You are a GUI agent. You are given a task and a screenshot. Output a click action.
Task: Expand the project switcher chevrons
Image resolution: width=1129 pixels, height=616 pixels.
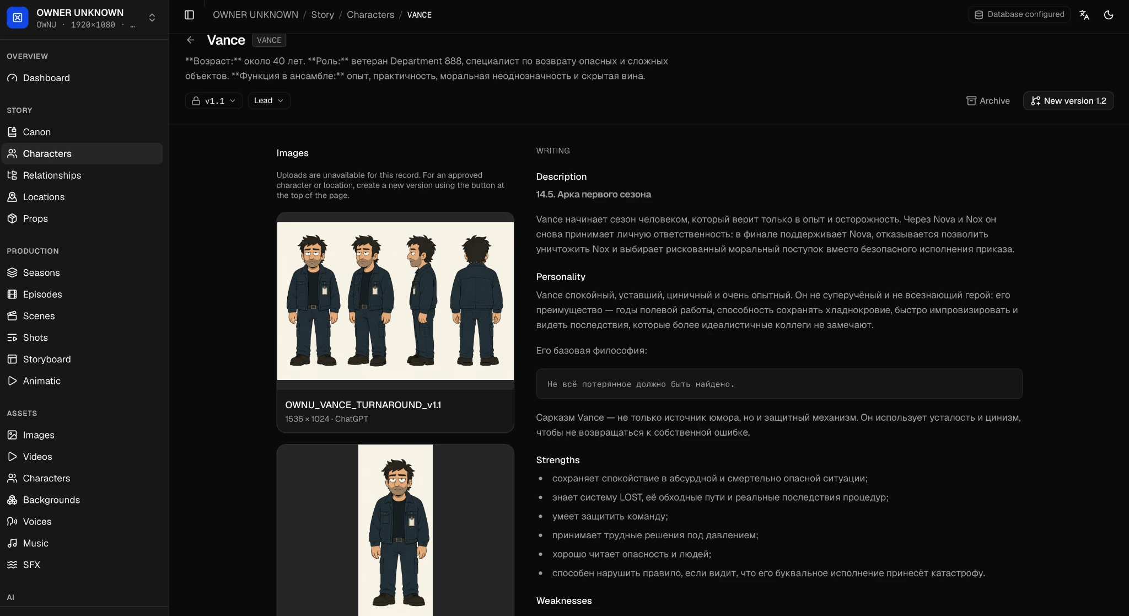(152, 18)
